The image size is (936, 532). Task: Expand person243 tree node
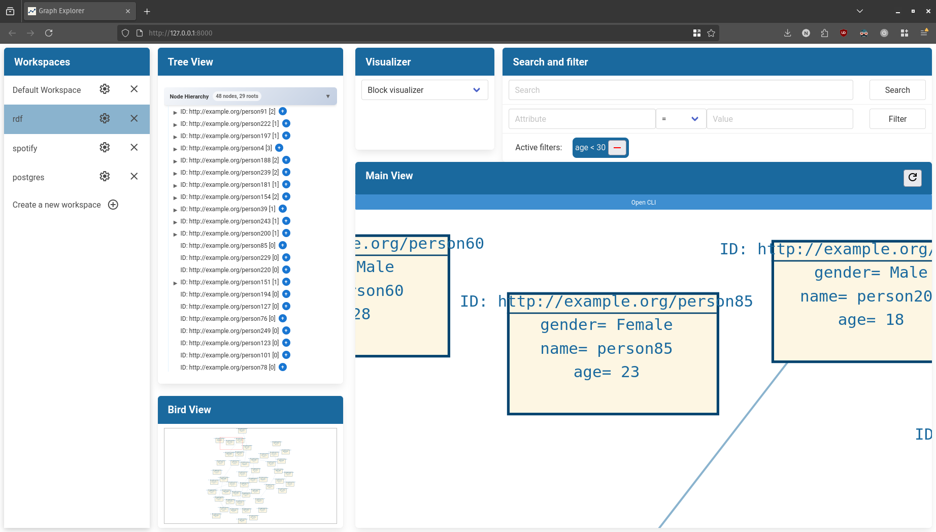click(x=175, y=222)
